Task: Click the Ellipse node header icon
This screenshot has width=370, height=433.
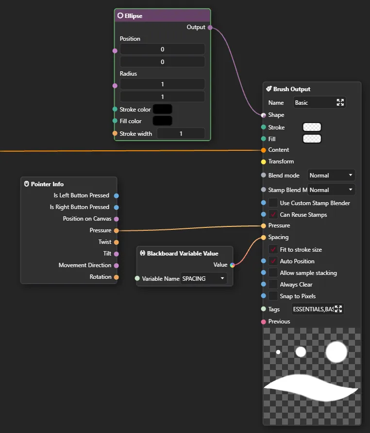Action: click(120, 16)
